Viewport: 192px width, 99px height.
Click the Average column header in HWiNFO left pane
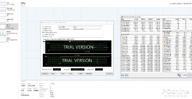click(x=158, y=19)
